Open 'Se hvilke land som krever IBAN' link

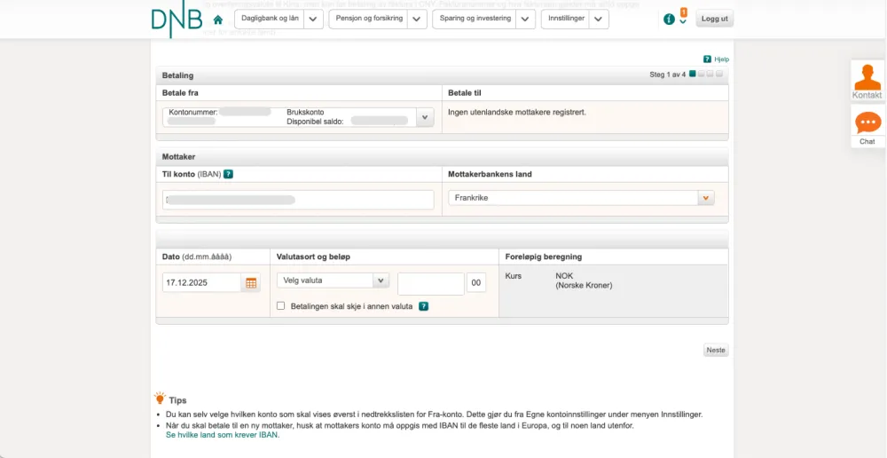pyautogui.click(x=223, y=435)
